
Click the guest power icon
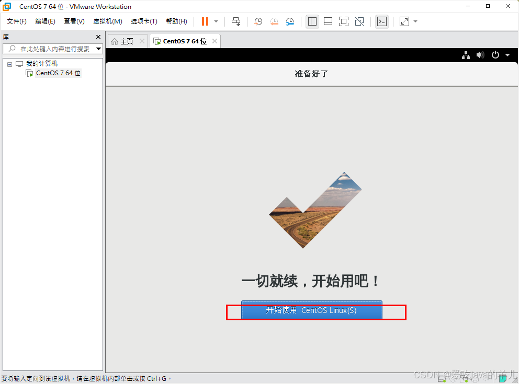click(x=495, y=55)
